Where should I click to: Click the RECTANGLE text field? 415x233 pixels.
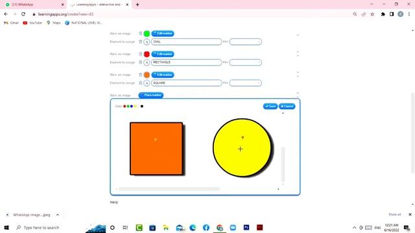(x=186, y=62)
